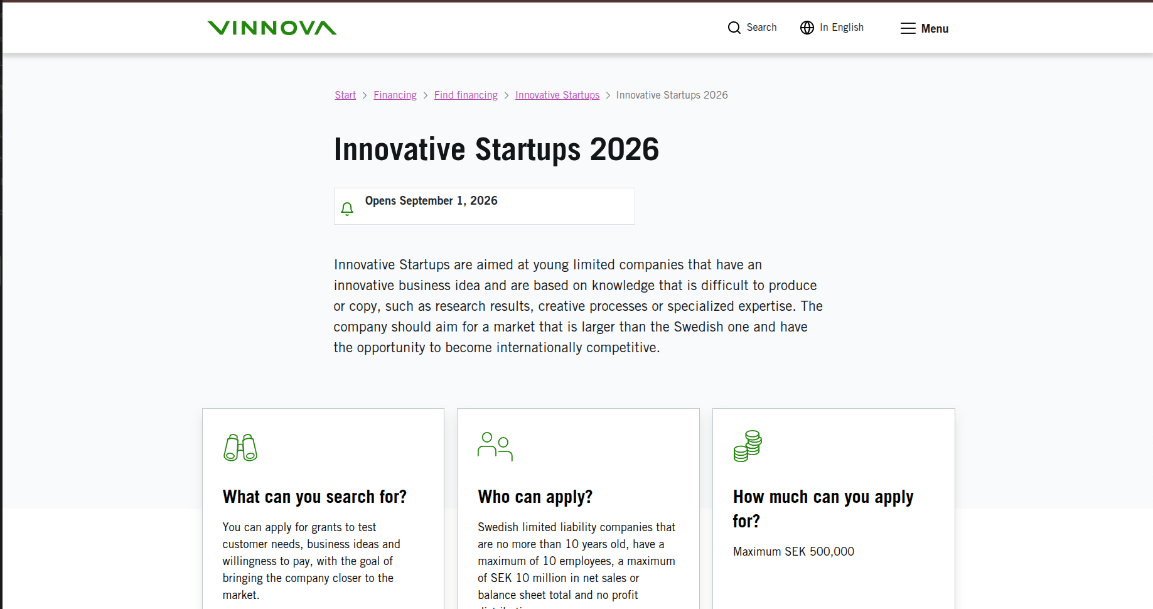Click the two-people applicants icon

point(495,446)
